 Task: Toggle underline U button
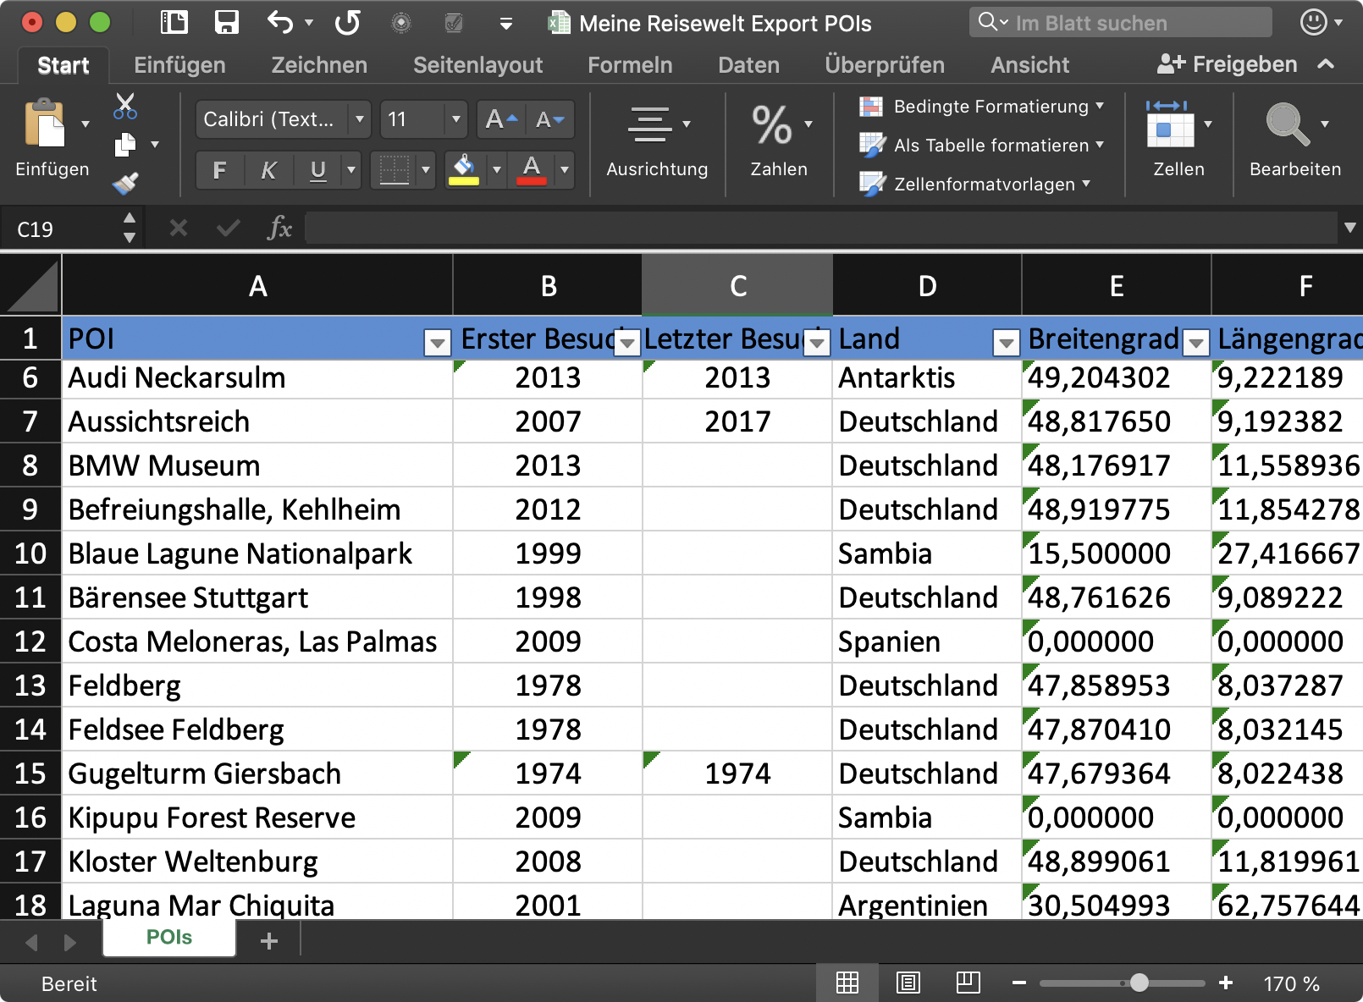pos(317,170)
